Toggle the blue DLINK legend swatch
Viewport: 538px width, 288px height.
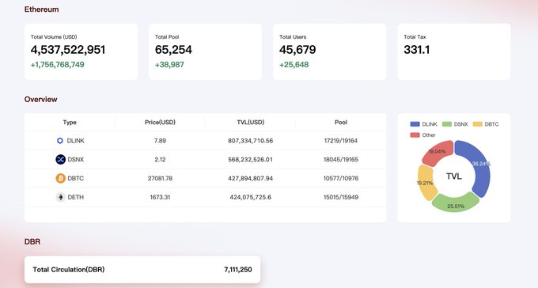415,124
